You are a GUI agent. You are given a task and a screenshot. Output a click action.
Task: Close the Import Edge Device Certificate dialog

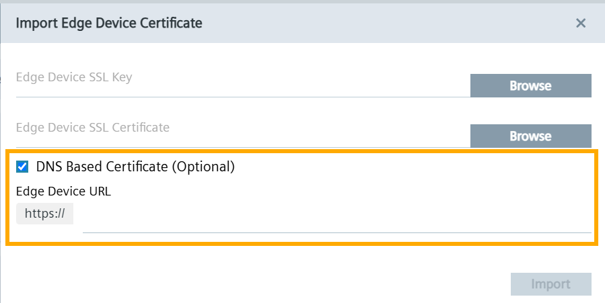[x=581, y=24]
